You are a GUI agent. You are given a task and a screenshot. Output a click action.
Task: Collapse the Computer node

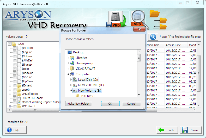point(68,74)
